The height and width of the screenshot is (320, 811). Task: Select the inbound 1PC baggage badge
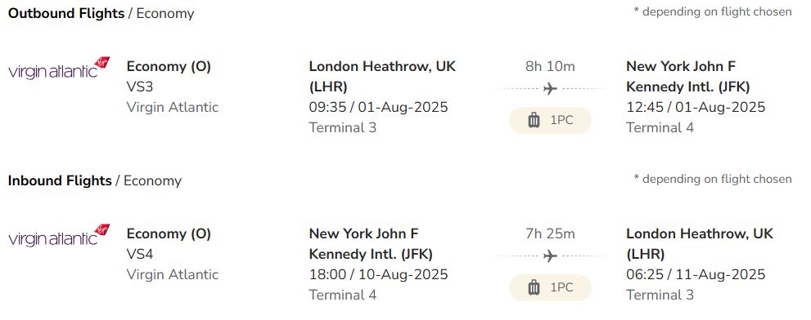tap(550, 287)
